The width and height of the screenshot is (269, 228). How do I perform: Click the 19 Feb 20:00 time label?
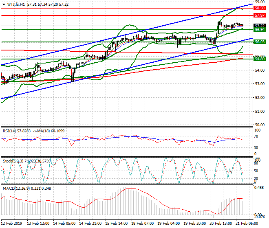pos(195,224)
